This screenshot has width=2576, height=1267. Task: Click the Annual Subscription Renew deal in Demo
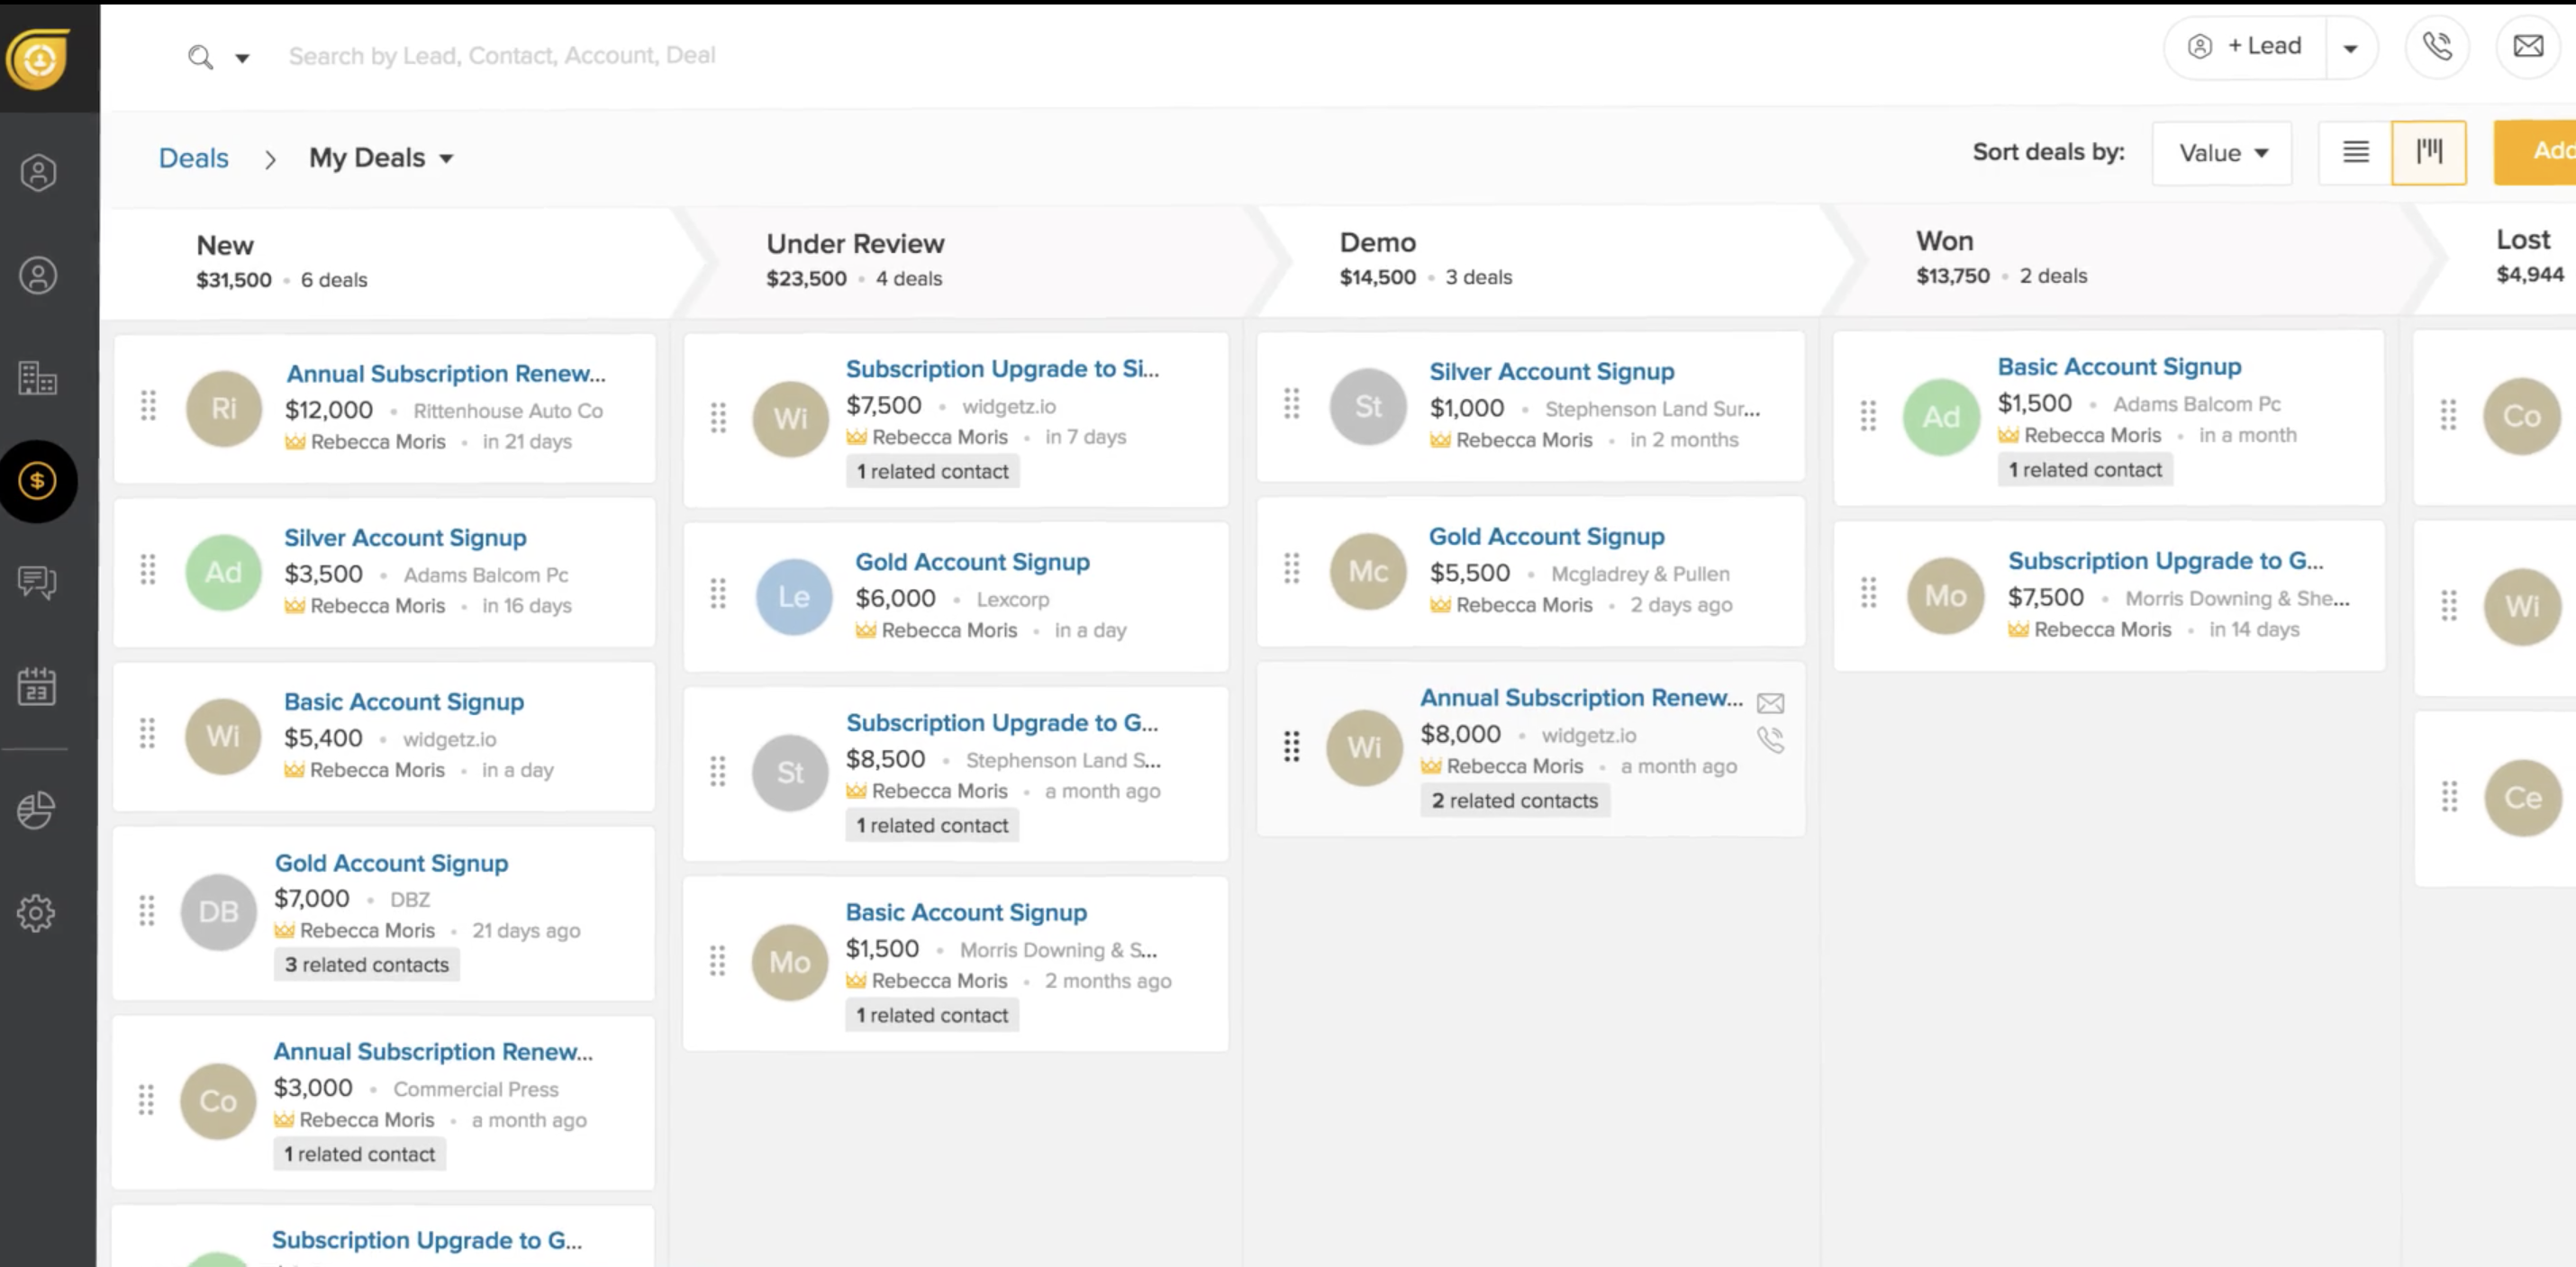point(1581,697)
